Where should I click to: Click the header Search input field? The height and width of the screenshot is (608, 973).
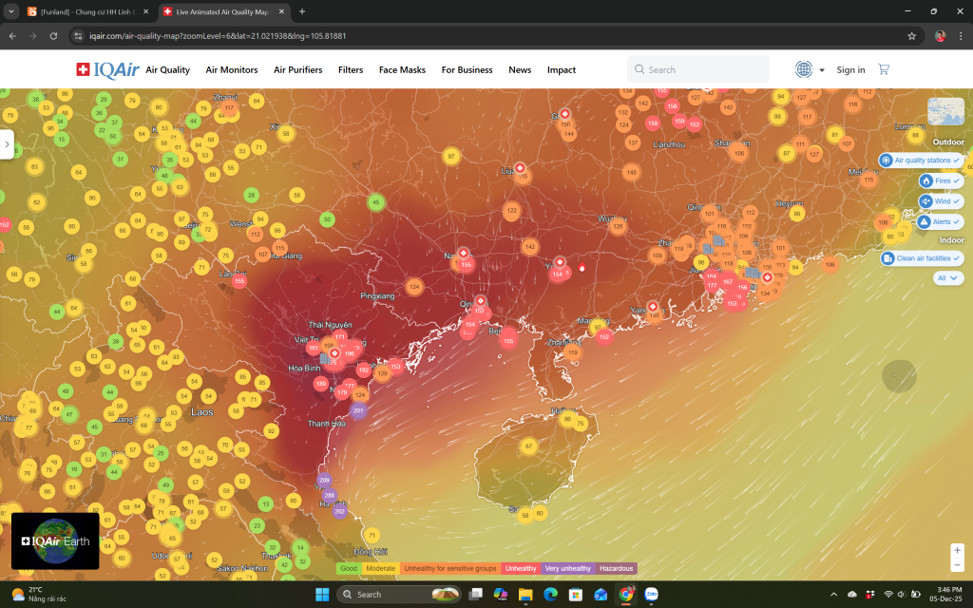697,68
